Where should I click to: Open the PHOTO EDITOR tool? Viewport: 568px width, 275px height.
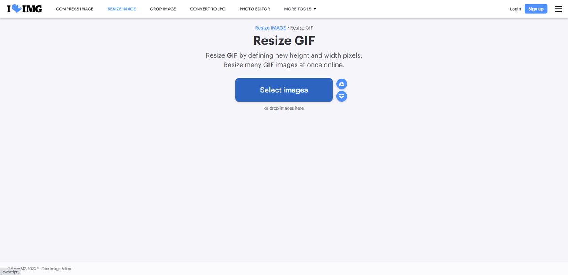click(x=255, y=9)
